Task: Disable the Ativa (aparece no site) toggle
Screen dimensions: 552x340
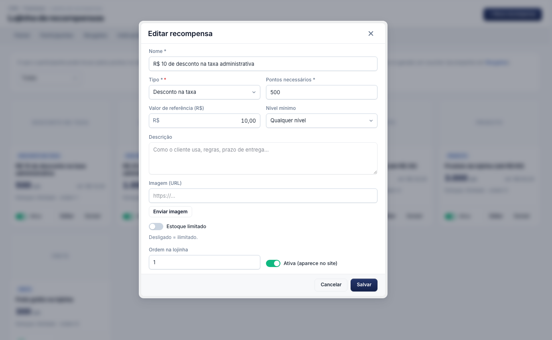Action: [273, 263]
